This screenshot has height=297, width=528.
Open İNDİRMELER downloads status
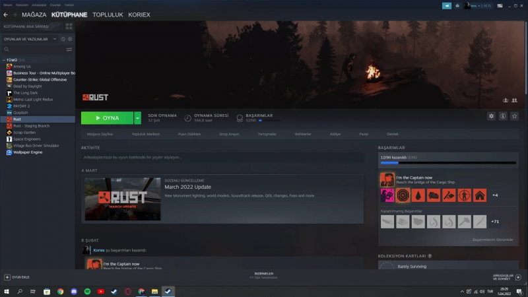pyautogui.click(x=263, y=275)
